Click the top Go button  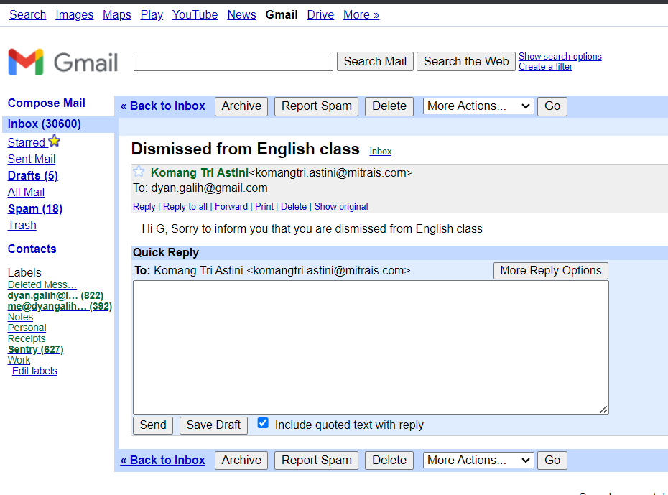tap(552, 106)
